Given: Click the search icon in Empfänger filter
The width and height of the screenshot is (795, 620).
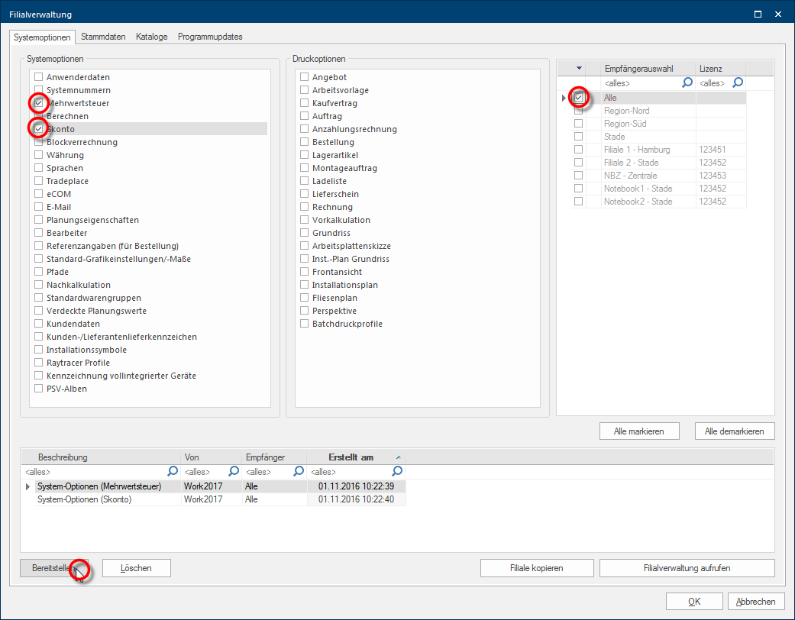Looking at the screenshot, I should point(299,472).
